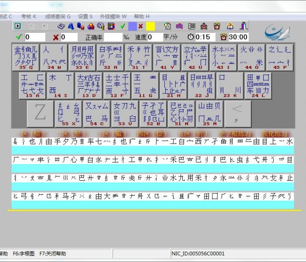This screenshot has height=262, width=306.
Task: Open the 成绩查询 G menu
Action: (58, 17)
